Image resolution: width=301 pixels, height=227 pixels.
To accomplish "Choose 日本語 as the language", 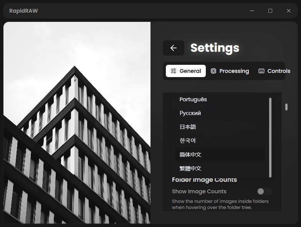I will click(x=220, y=127).
